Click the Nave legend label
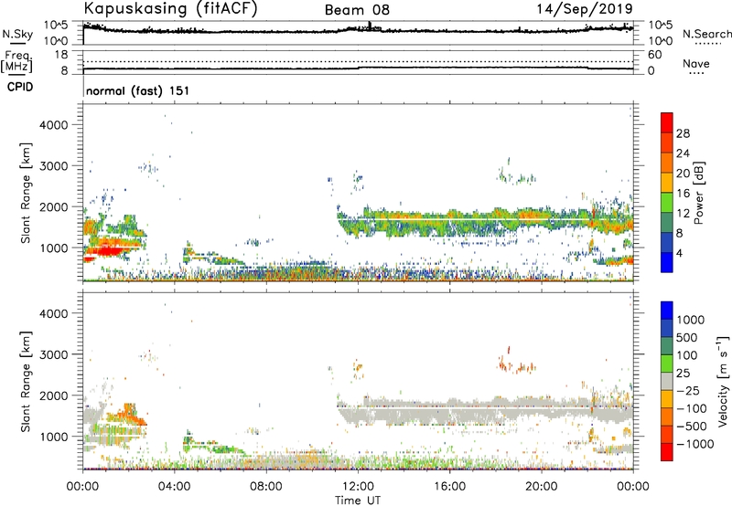Screen dimensions: 732x506 tap(696, 64)
